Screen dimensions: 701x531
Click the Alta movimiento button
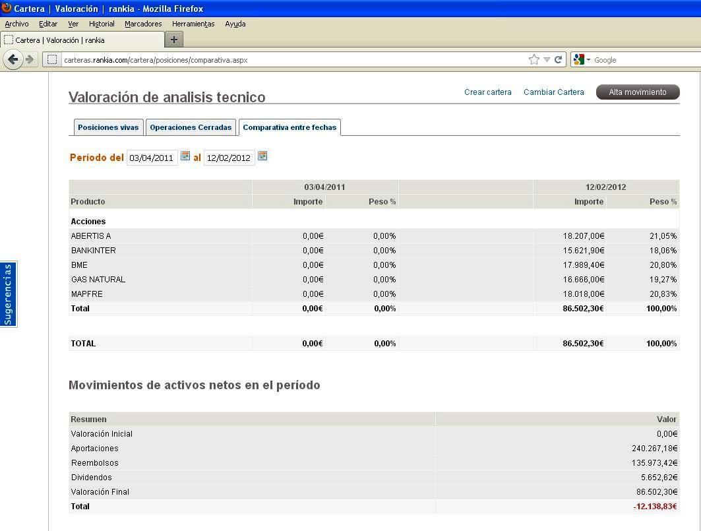tap(638, 92)
